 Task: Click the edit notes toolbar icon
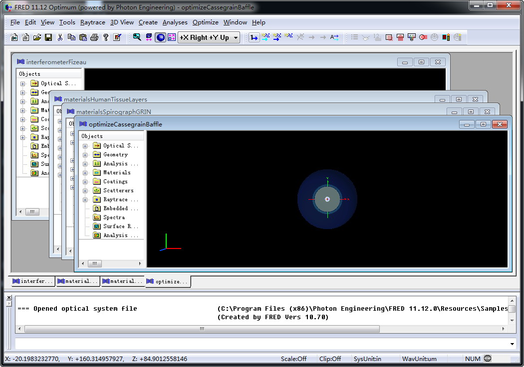(x=117, y=37)
